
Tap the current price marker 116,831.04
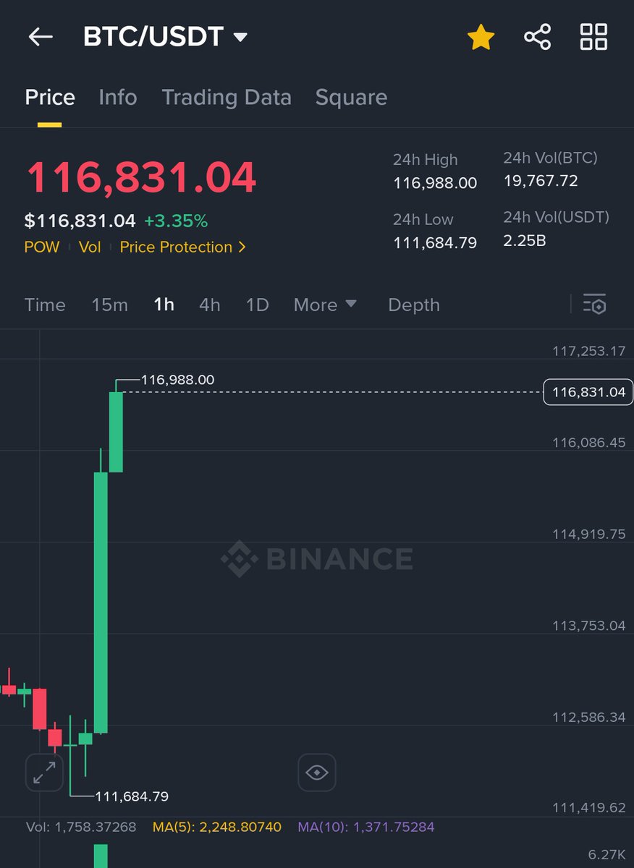[x=588, y=393]
